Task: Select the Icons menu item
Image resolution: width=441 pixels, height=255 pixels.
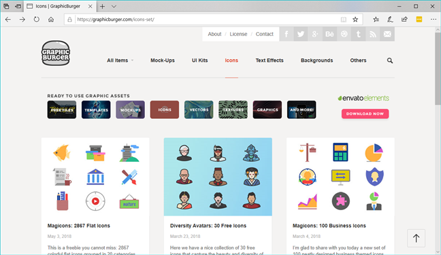Action: 231,61
